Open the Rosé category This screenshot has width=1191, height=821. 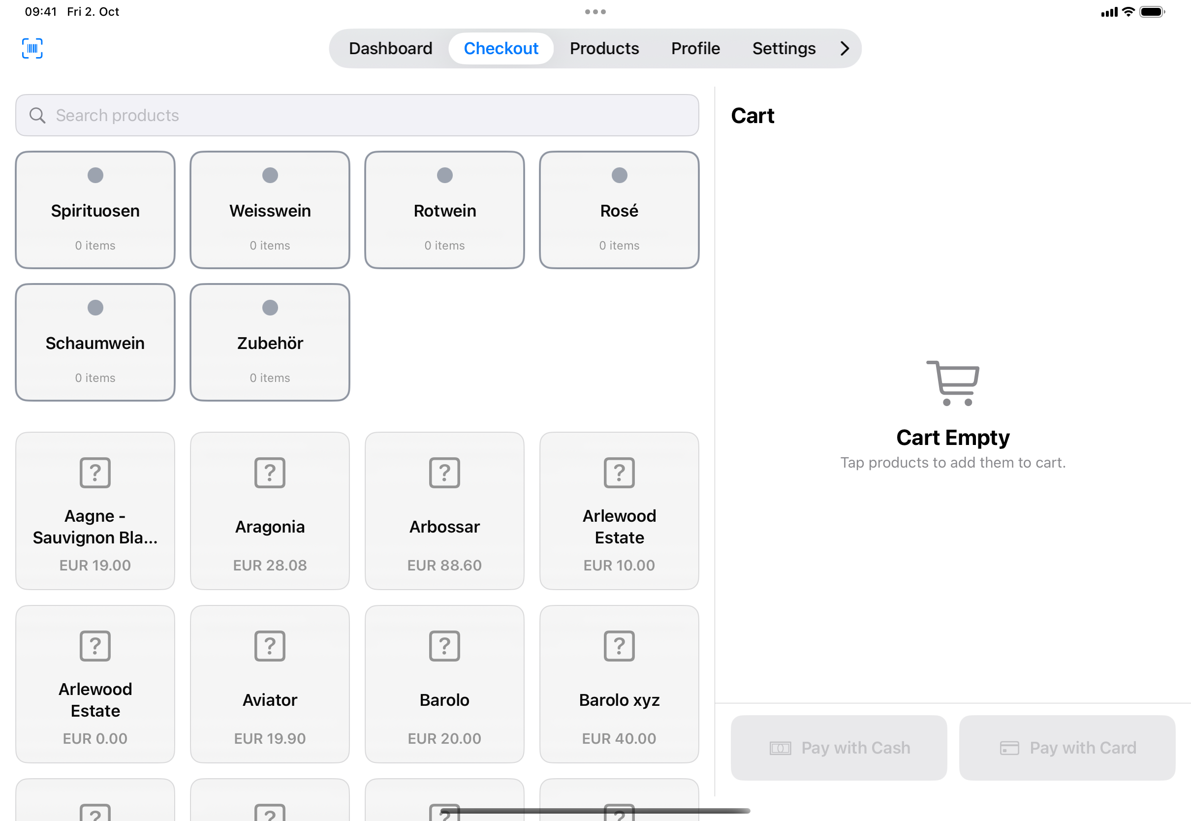tap(619, 210)
